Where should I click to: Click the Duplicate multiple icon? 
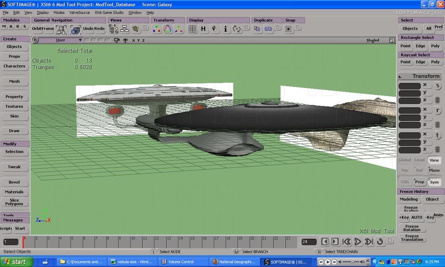click(x=268, y=29)
